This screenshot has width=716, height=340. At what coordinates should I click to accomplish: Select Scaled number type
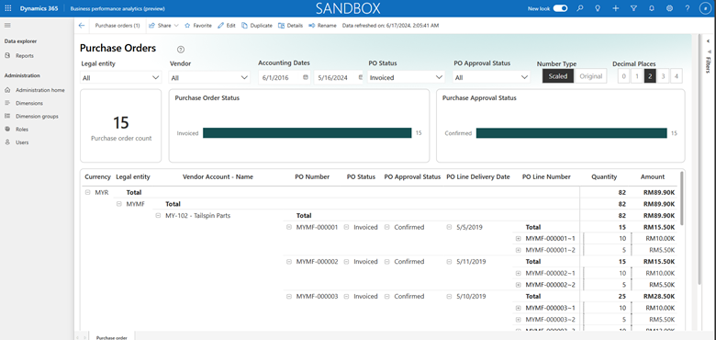[558, 76]
